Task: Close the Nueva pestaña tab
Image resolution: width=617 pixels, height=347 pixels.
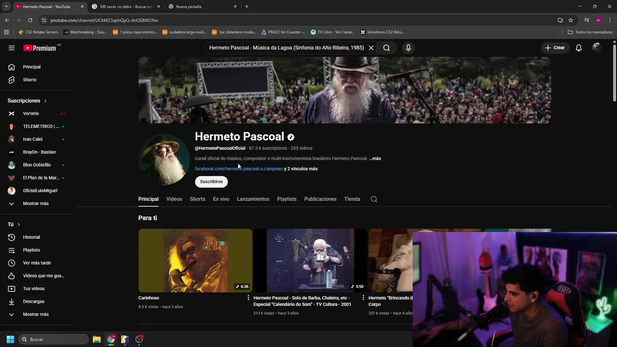Action: coord(235,6)
